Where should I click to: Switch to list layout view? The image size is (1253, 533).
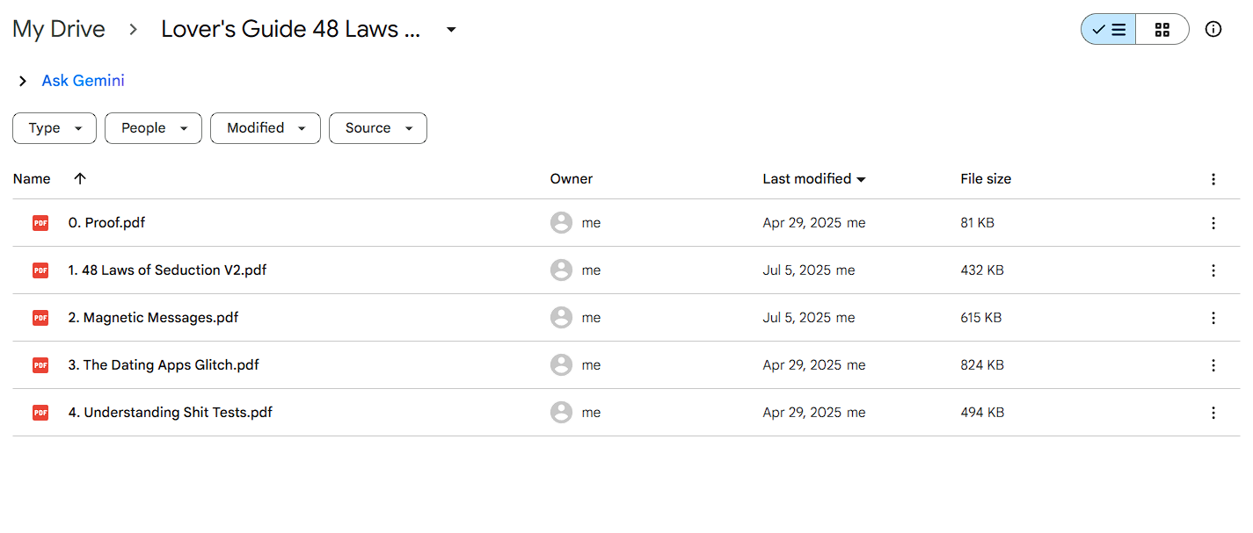point(1109,29)
